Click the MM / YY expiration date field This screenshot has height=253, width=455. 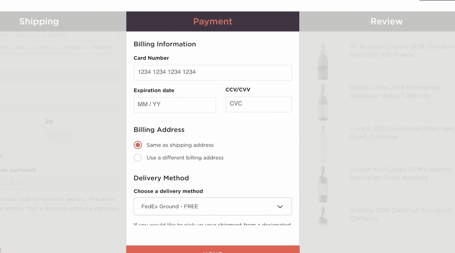tap(175, 105)
